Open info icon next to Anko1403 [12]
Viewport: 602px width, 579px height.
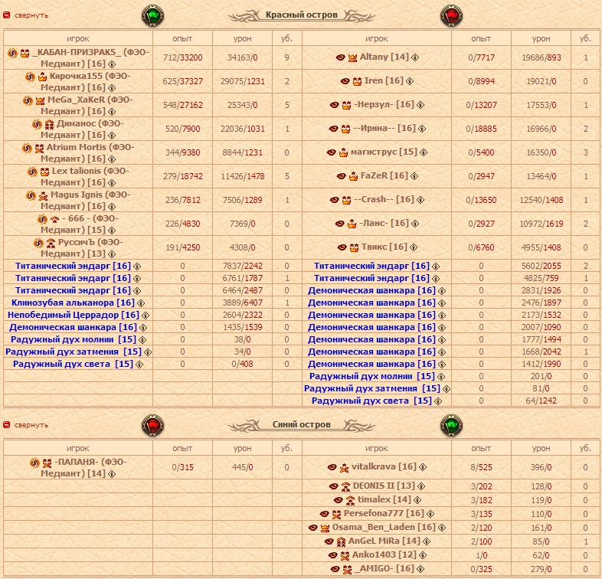coord(423,555)
